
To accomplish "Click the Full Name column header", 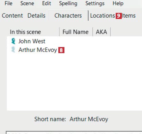I will (x=76, y=32).
